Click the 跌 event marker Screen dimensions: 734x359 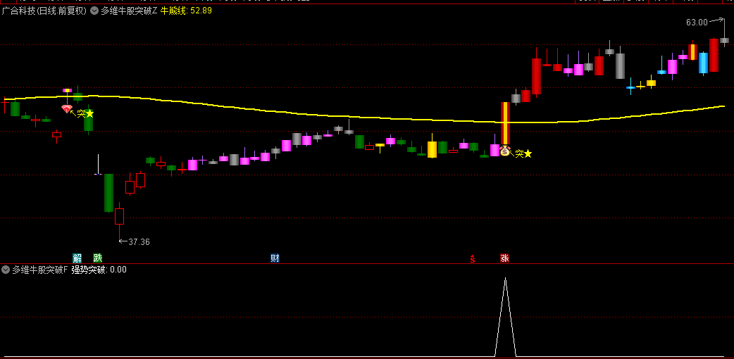click(97, 258)
